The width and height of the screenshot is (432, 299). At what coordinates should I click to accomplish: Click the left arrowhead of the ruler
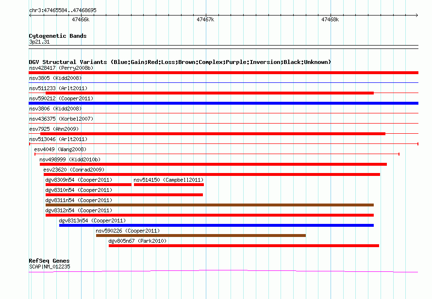click(30, 15)
